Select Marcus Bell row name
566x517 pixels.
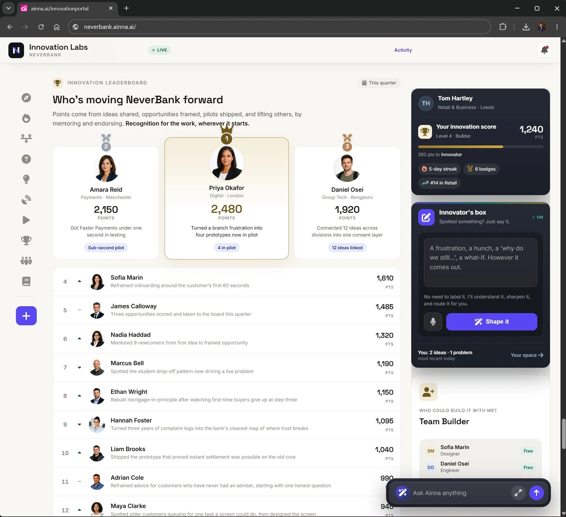(127, 363)
